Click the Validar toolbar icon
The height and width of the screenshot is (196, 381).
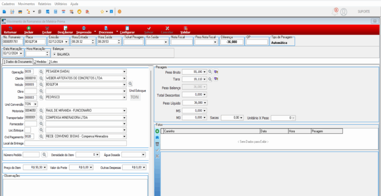[x=185, y=28]
